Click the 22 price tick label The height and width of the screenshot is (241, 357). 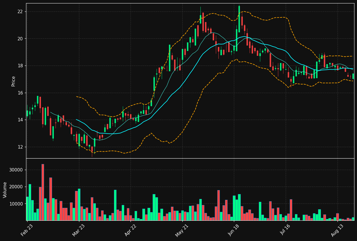pyautogui.click(x=20, y=12)
